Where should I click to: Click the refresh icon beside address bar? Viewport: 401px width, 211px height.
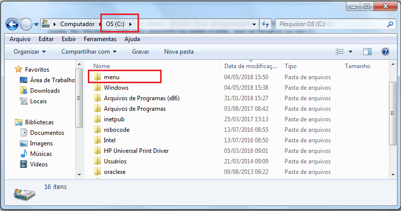point(266,24)
